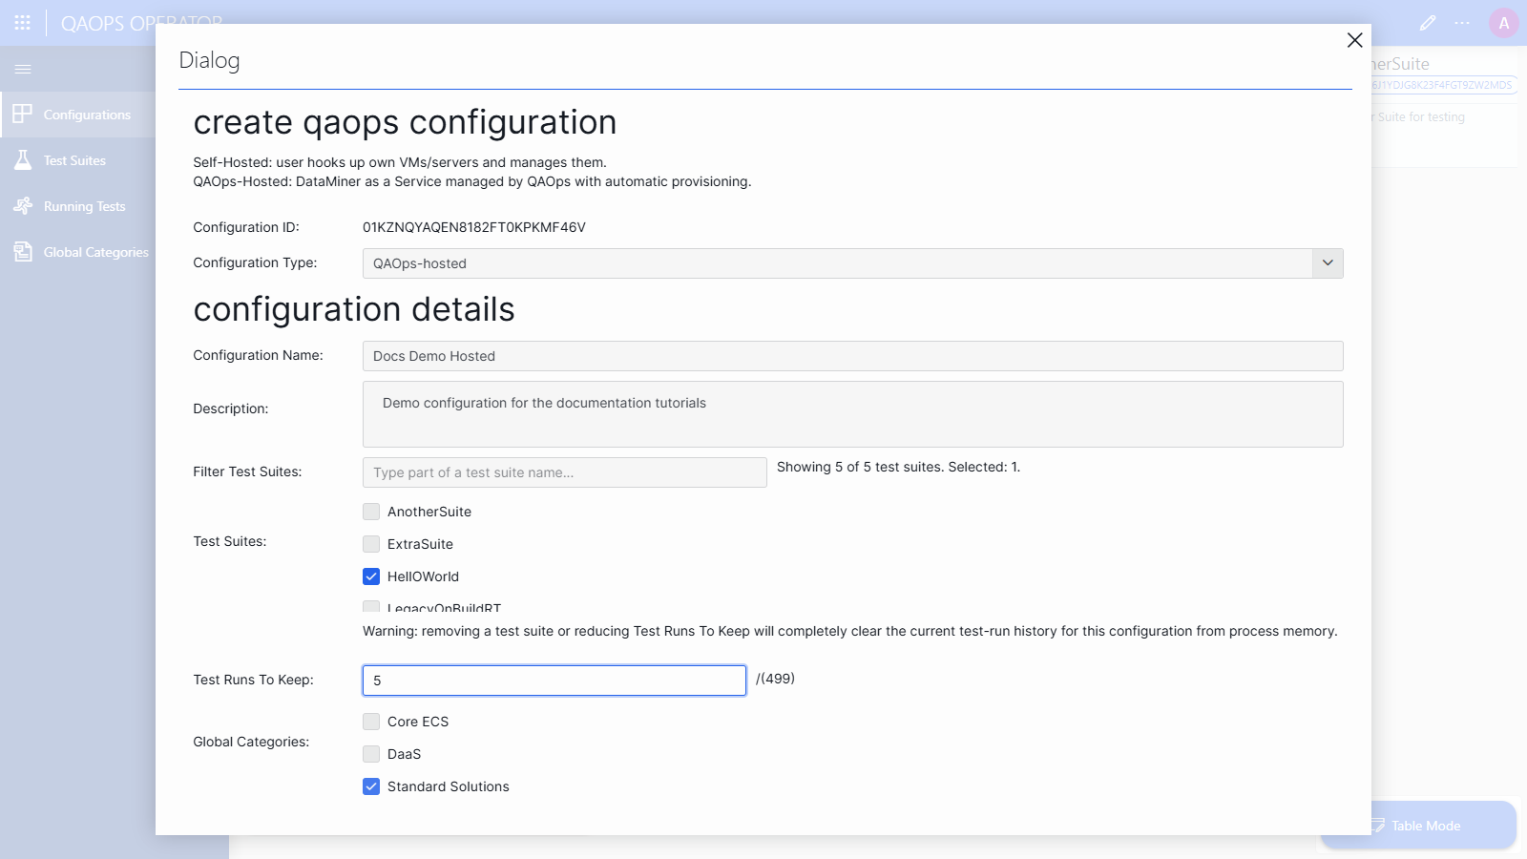The height and width of the screenshot is (859, 1527).
Task: Enable the DaaS category checkbox
Action: pyautogui.click(x=371, y=754)
